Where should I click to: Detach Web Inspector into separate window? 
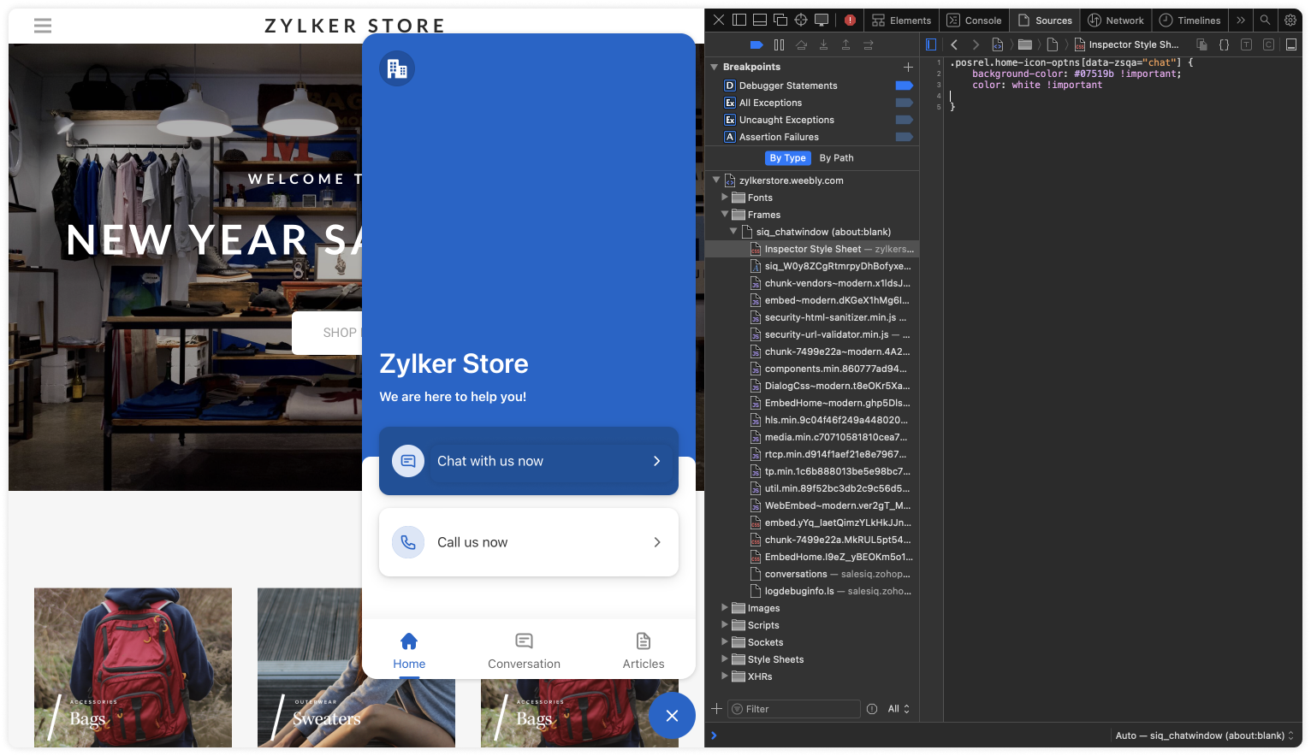[x=780, y=20]
